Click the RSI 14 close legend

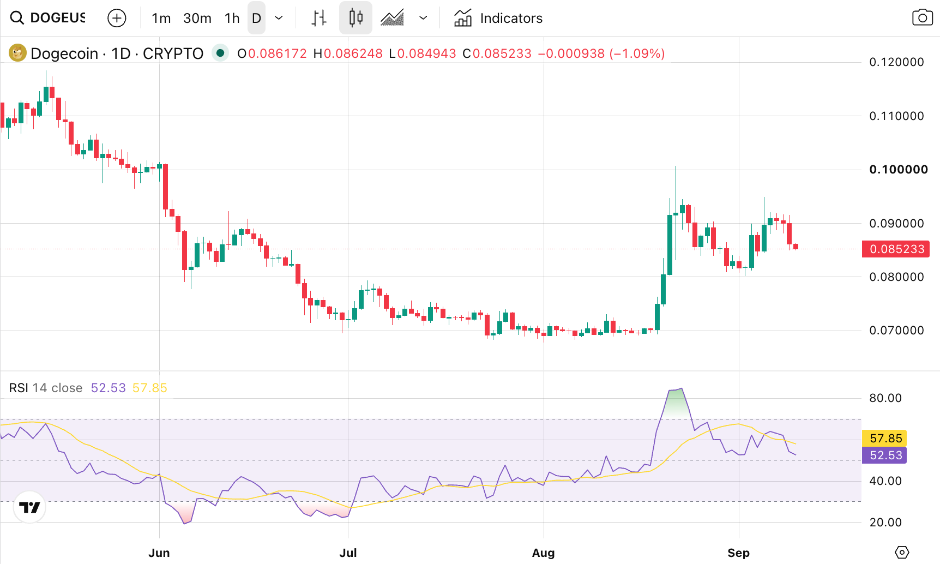(x=46, y=388)
